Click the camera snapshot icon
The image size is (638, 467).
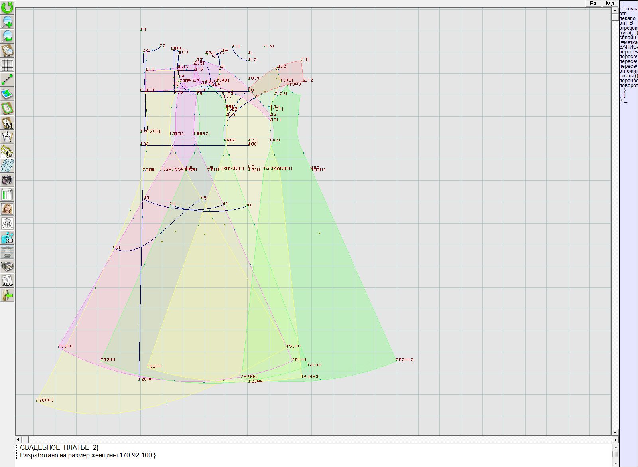click(x=7, y=180)
